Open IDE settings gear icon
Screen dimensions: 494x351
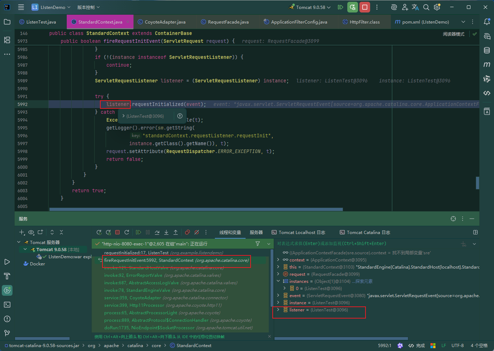pos(437,7)
